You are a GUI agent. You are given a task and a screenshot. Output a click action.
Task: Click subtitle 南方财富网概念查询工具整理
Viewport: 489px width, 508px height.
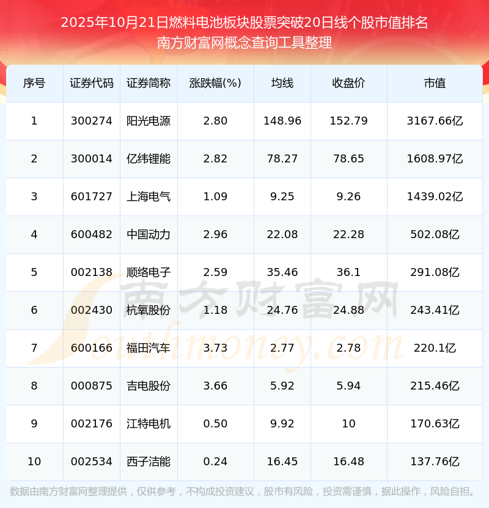point(244,43)
